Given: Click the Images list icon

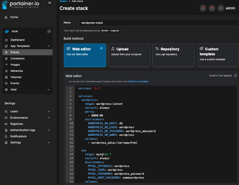Looking at the screenshot, I should tap(6, 65).
